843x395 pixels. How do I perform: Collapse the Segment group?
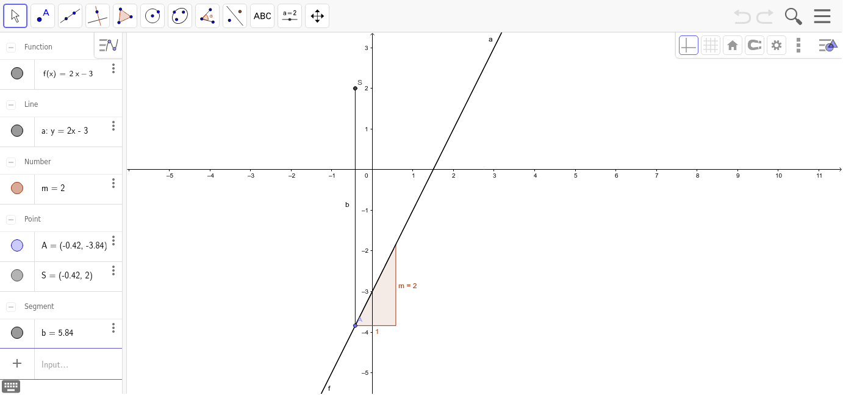click(x=11, y=306)
